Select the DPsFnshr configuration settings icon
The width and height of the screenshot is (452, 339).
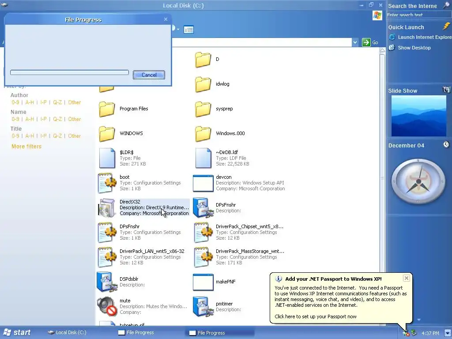107,232
